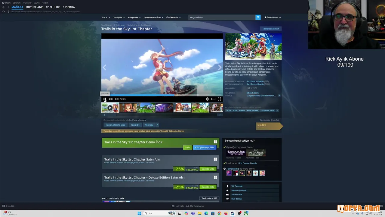The image size is (385, 217).
Task: Switch trailer to fullscreen
Action: [x=219, y=99]
